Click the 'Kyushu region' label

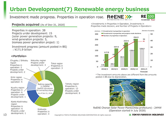click(17, 88)
